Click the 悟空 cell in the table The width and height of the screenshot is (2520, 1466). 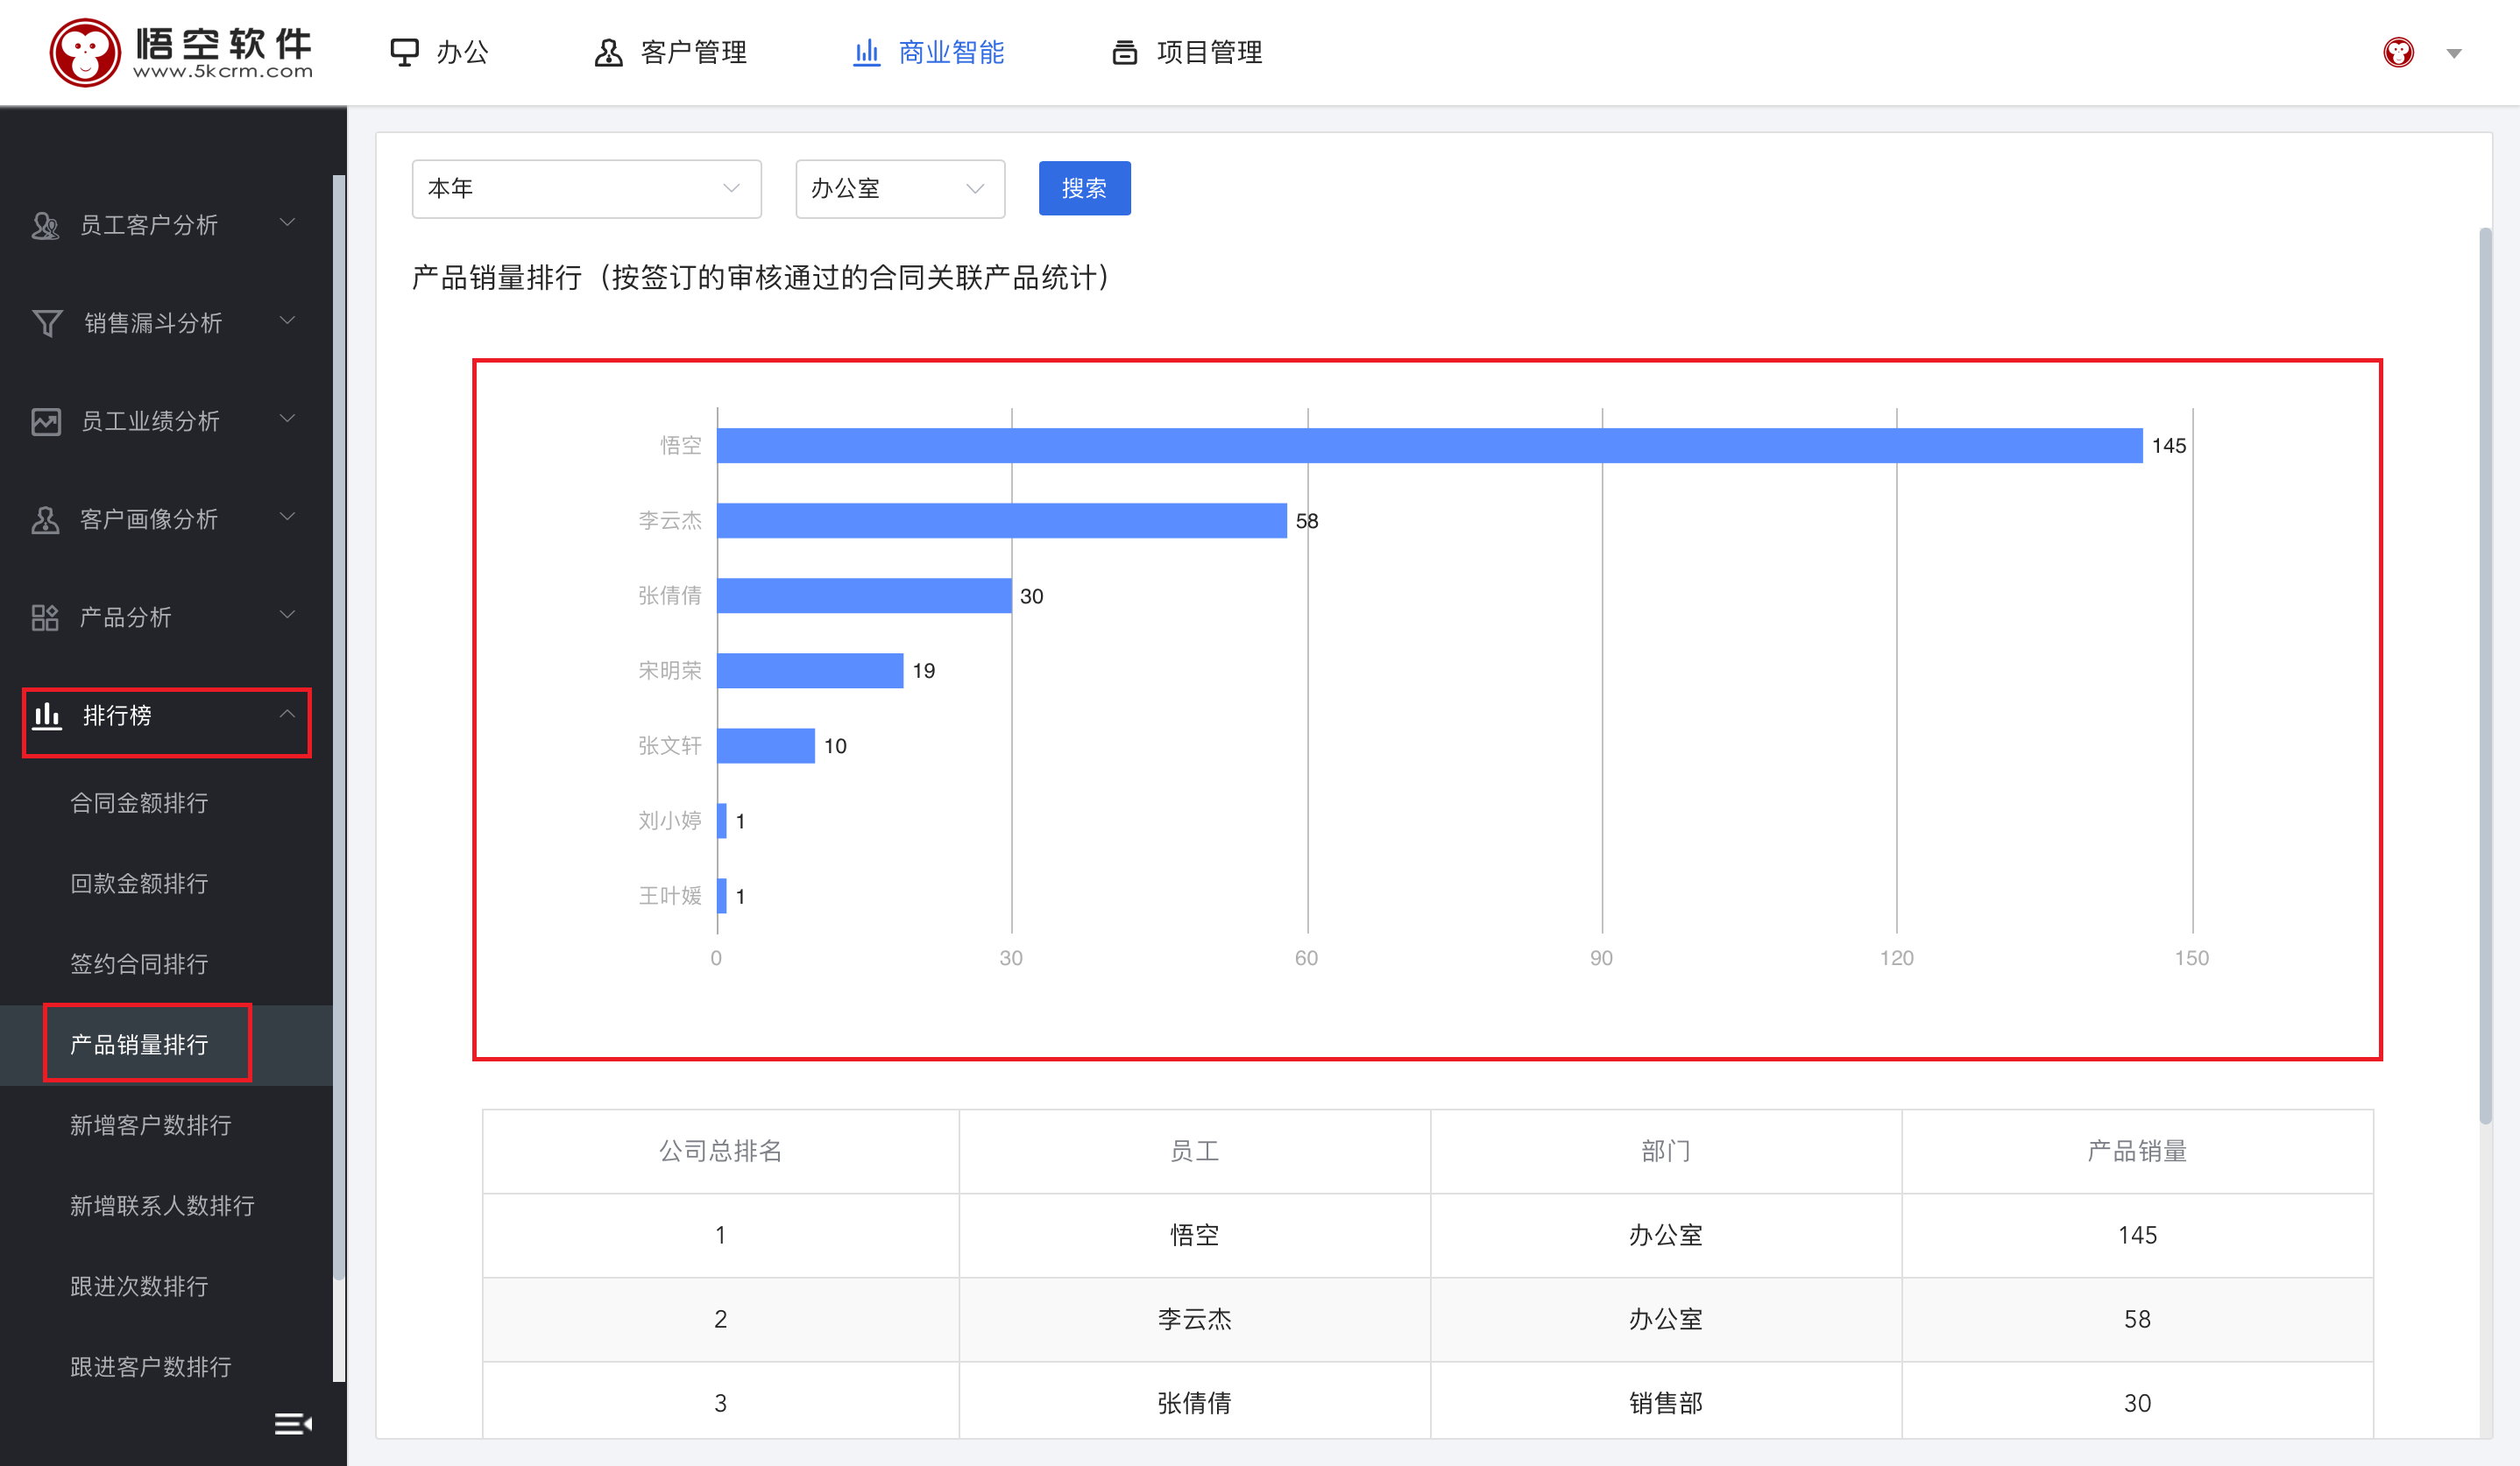1194,1235
